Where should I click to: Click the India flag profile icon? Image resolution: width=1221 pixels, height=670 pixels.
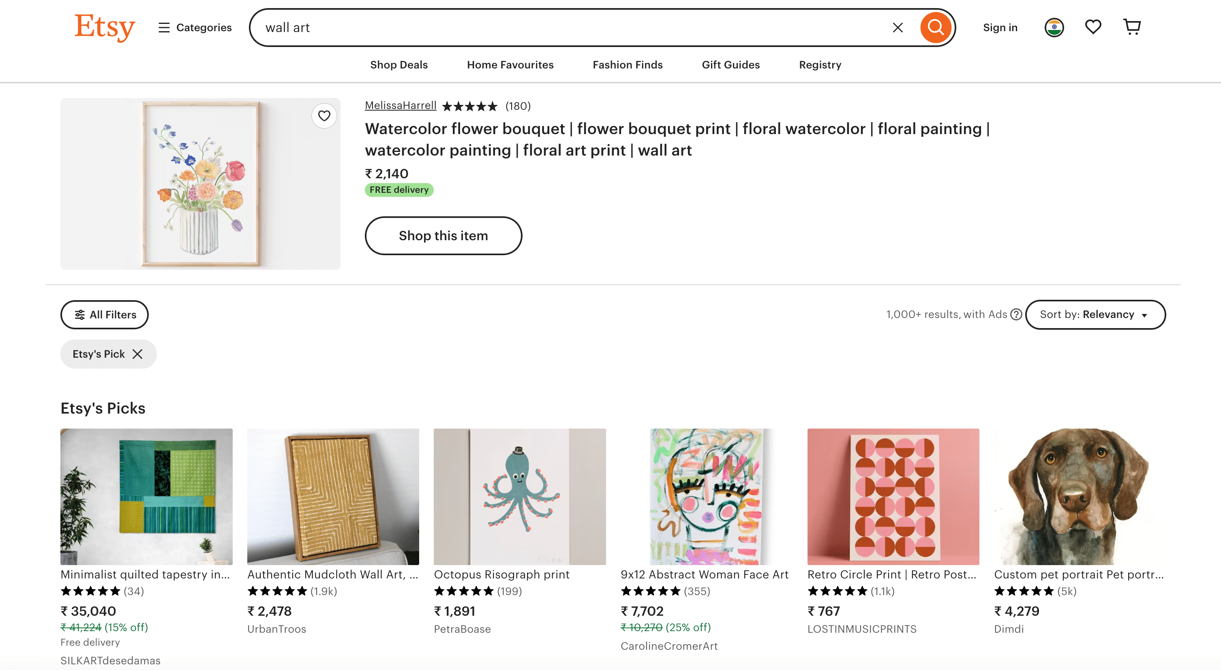pos(1054,27)
